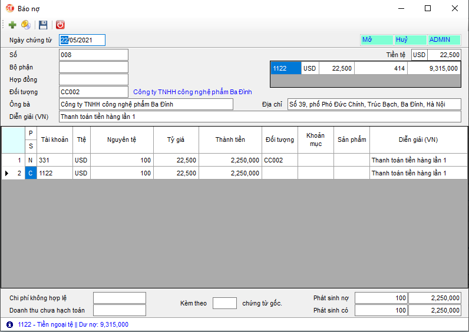Image resolution: width=469 pixels, height=332 pixels.
Task: Click the ADMIN user label
Action: click(444, 40)
